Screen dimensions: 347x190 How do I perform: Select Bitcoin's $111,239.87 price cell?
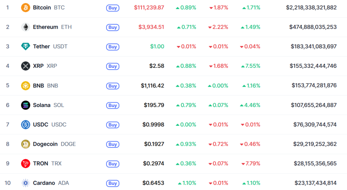click(149, 7)
